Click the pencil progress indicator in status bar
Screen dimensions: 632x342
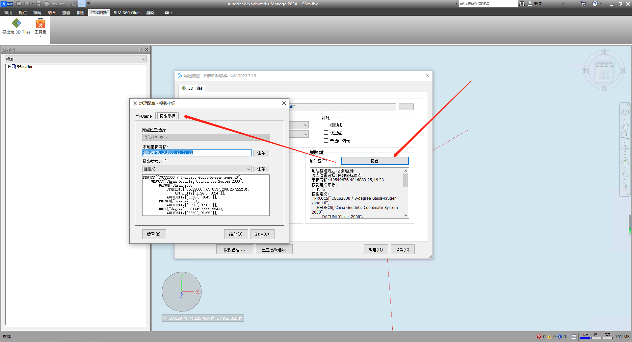[585, 336]
